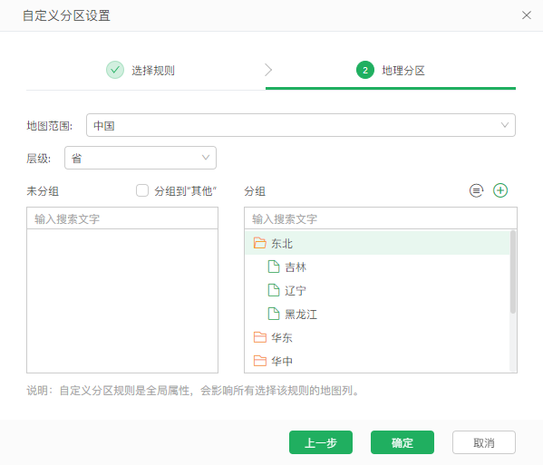543x465 pixels.
Task: Click the completed checkmark step icon
Action: click(115, 70)
